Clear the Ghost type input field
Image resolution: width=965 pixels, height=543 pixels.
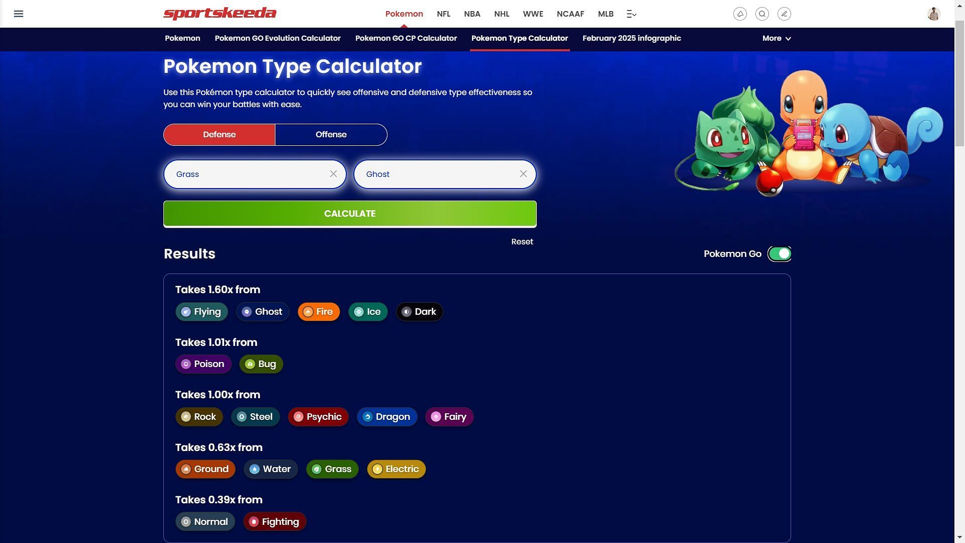click(523, 174)
